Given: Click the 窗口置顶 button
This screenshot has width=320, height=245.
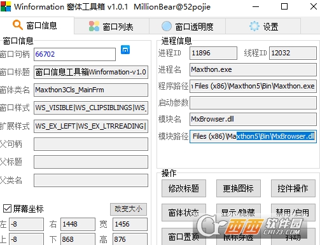Looking at the screenshot, I should (x=184, y=237).
